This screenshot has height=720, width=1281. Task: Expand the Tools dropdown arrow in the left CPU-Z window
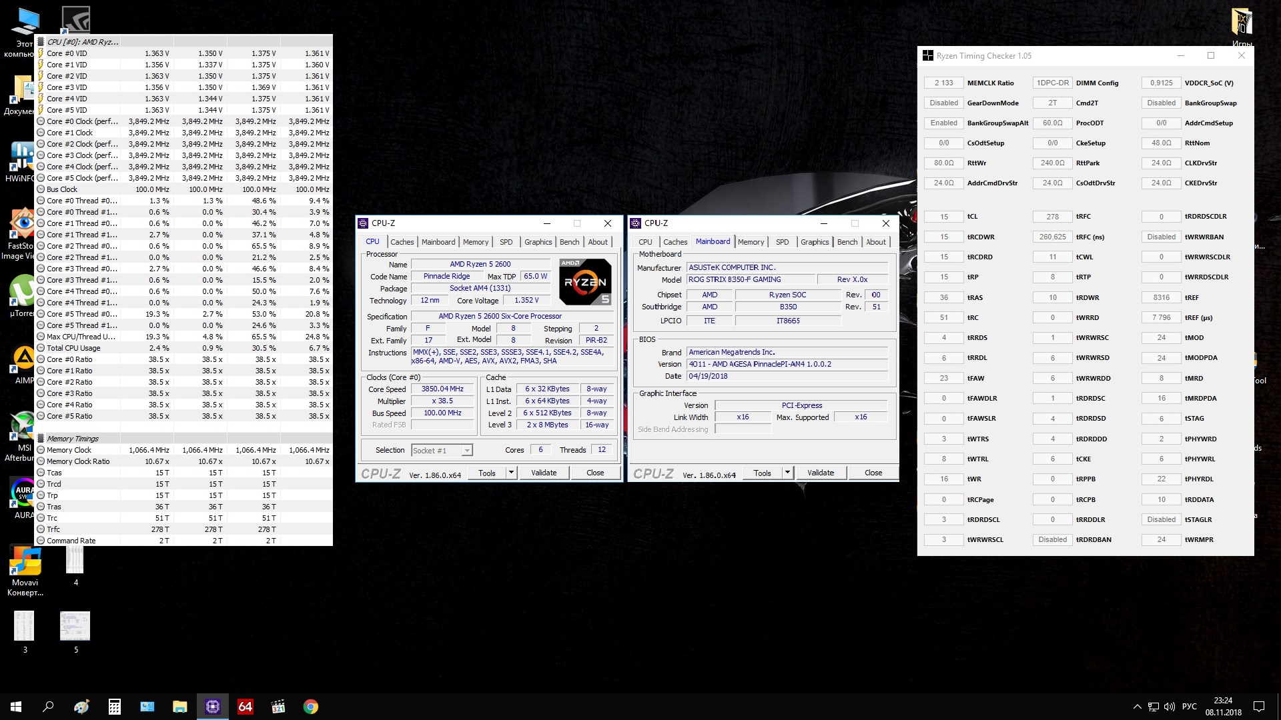(511, 473)
